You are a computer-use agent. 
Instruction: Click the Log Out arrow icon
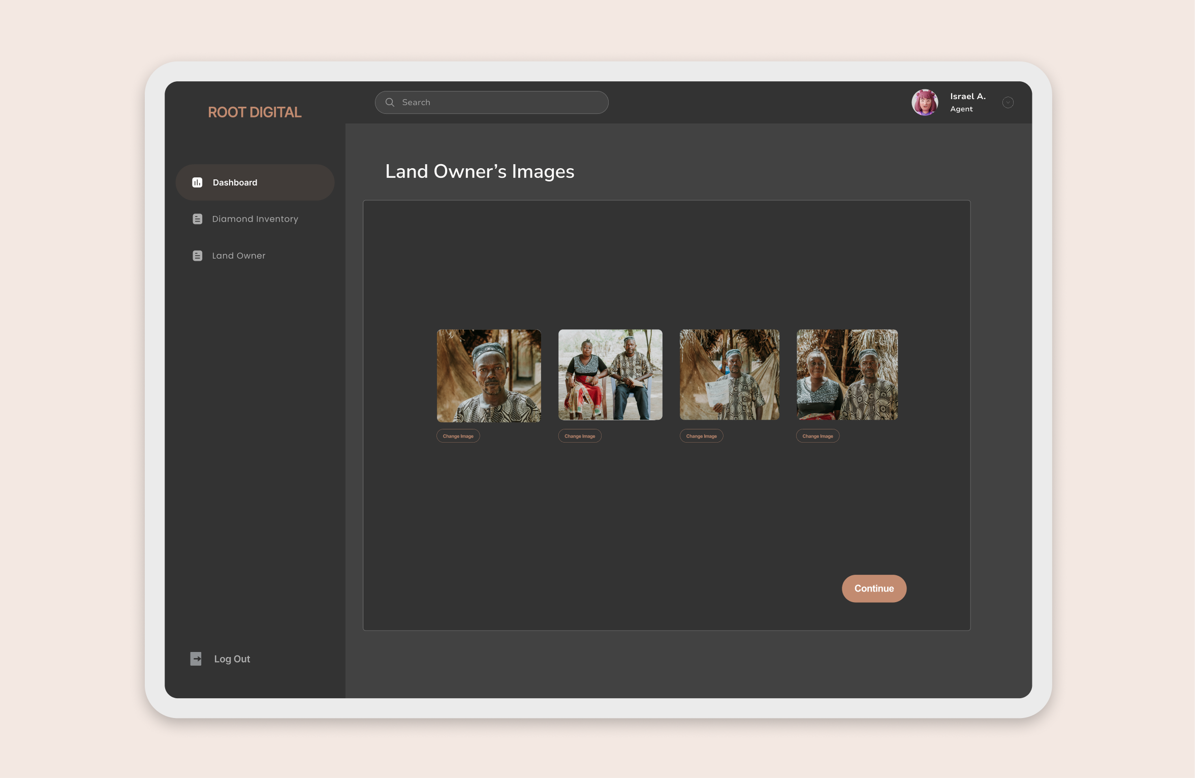(196, 659)
